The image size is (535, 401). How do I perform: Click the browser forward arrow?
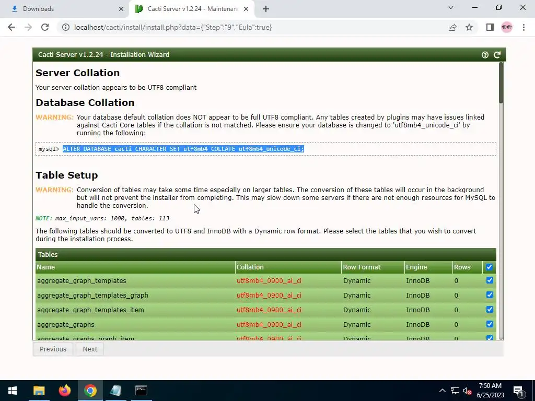28,27
